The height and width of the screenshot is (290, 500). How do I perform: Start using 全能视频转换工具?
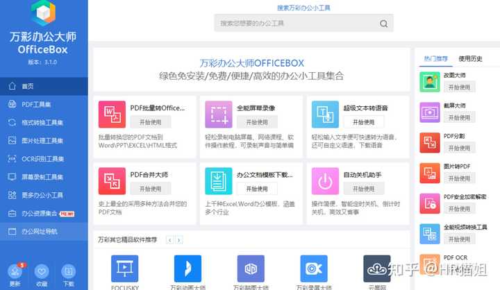(x=459, y=239)
